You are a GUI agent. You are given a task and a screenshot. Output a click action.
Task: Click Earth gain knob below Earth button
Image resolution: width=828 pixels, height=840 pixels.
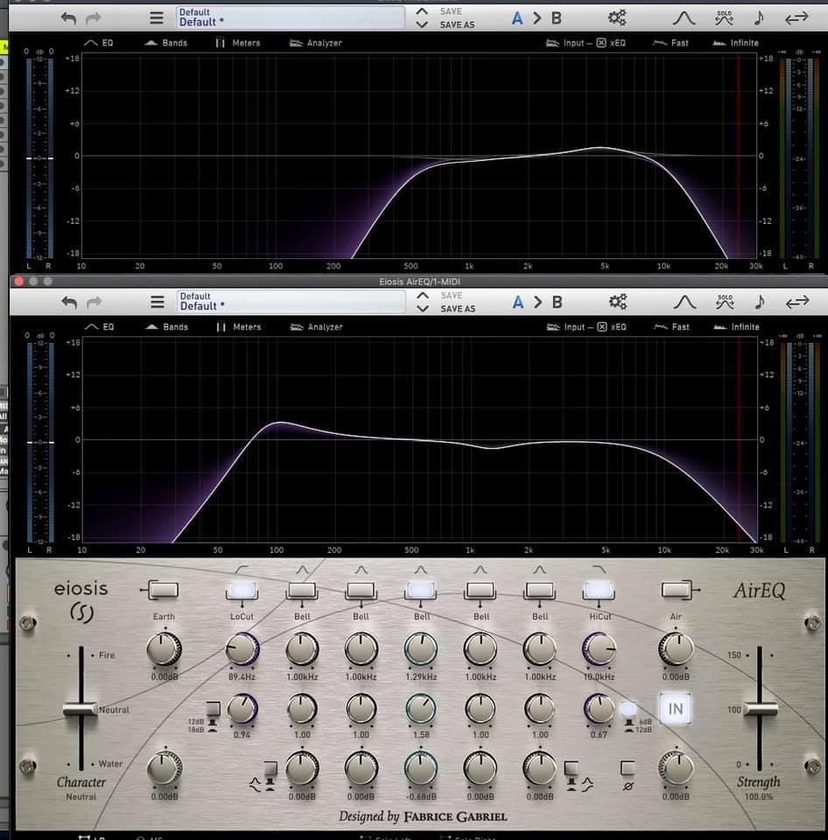click(164, 648)
